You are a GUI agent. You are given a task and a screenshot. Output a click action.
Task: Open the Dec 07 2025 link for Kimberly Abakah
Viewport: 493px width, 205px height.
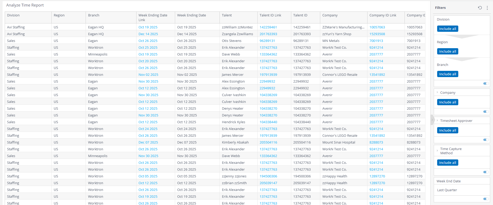tap(148, 142)
